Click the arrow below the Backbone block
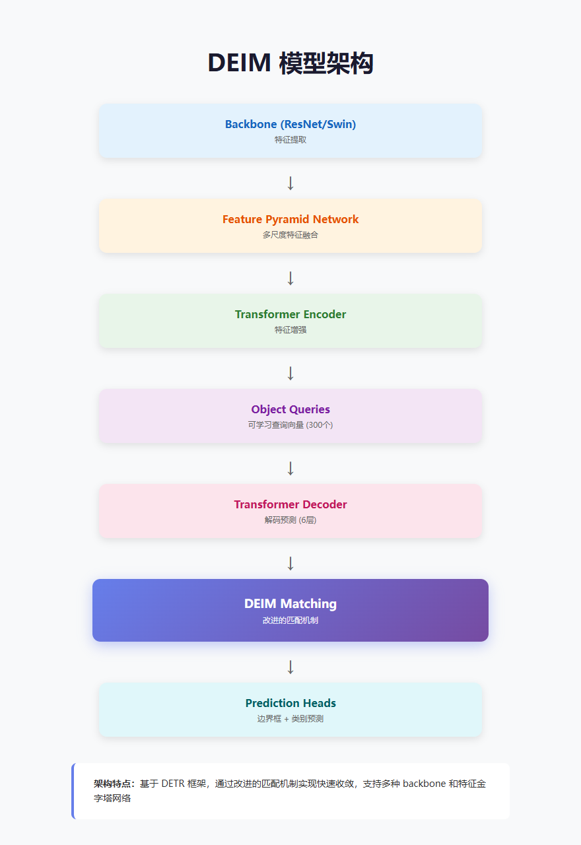The width and height of the screenshot is (581, 845). pos(290,183)
